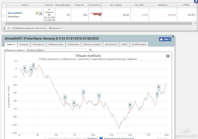The height and width of the screenshot is (139, 198).
Task: Click the lower $ marker near game 187
Action: pos(157,94)
